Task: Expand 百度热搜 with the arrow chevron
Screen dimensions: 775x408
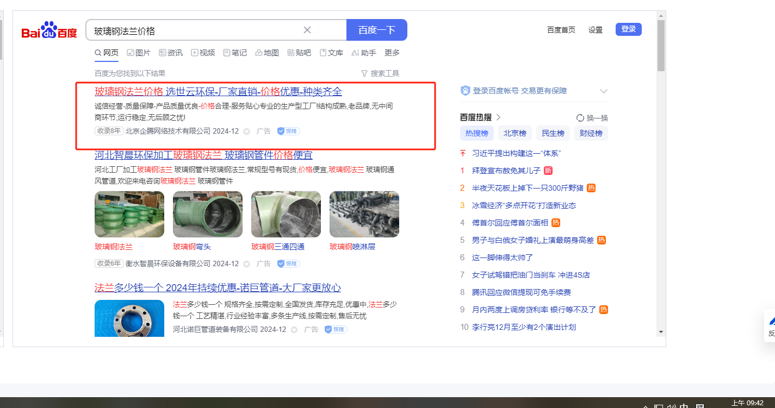Action: pyautogui.click(x=498, y=117)
